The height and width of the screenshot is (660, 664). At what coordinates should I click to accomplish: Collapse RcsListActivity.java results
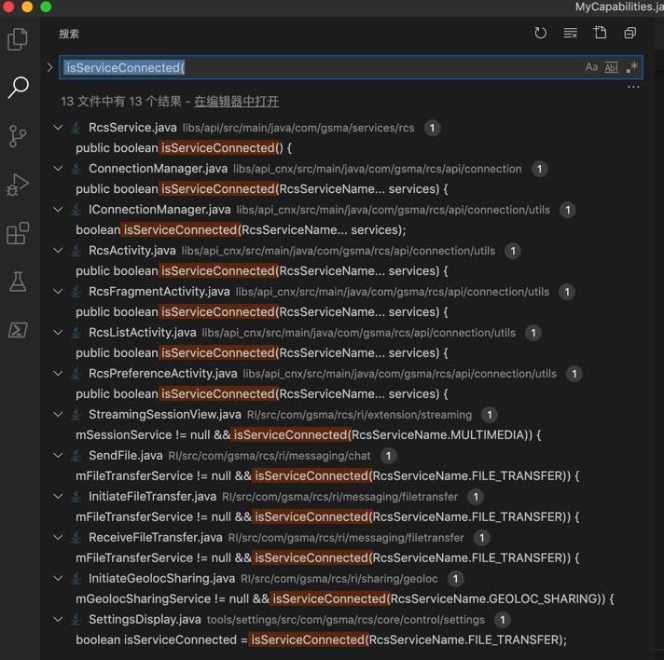(58, 332)
